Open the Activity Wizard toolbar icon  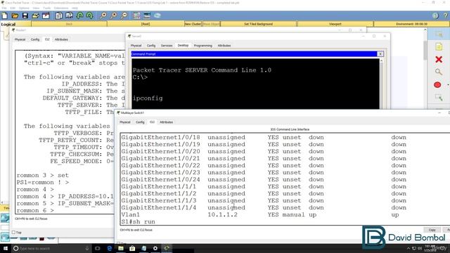(x=46, y=15)
